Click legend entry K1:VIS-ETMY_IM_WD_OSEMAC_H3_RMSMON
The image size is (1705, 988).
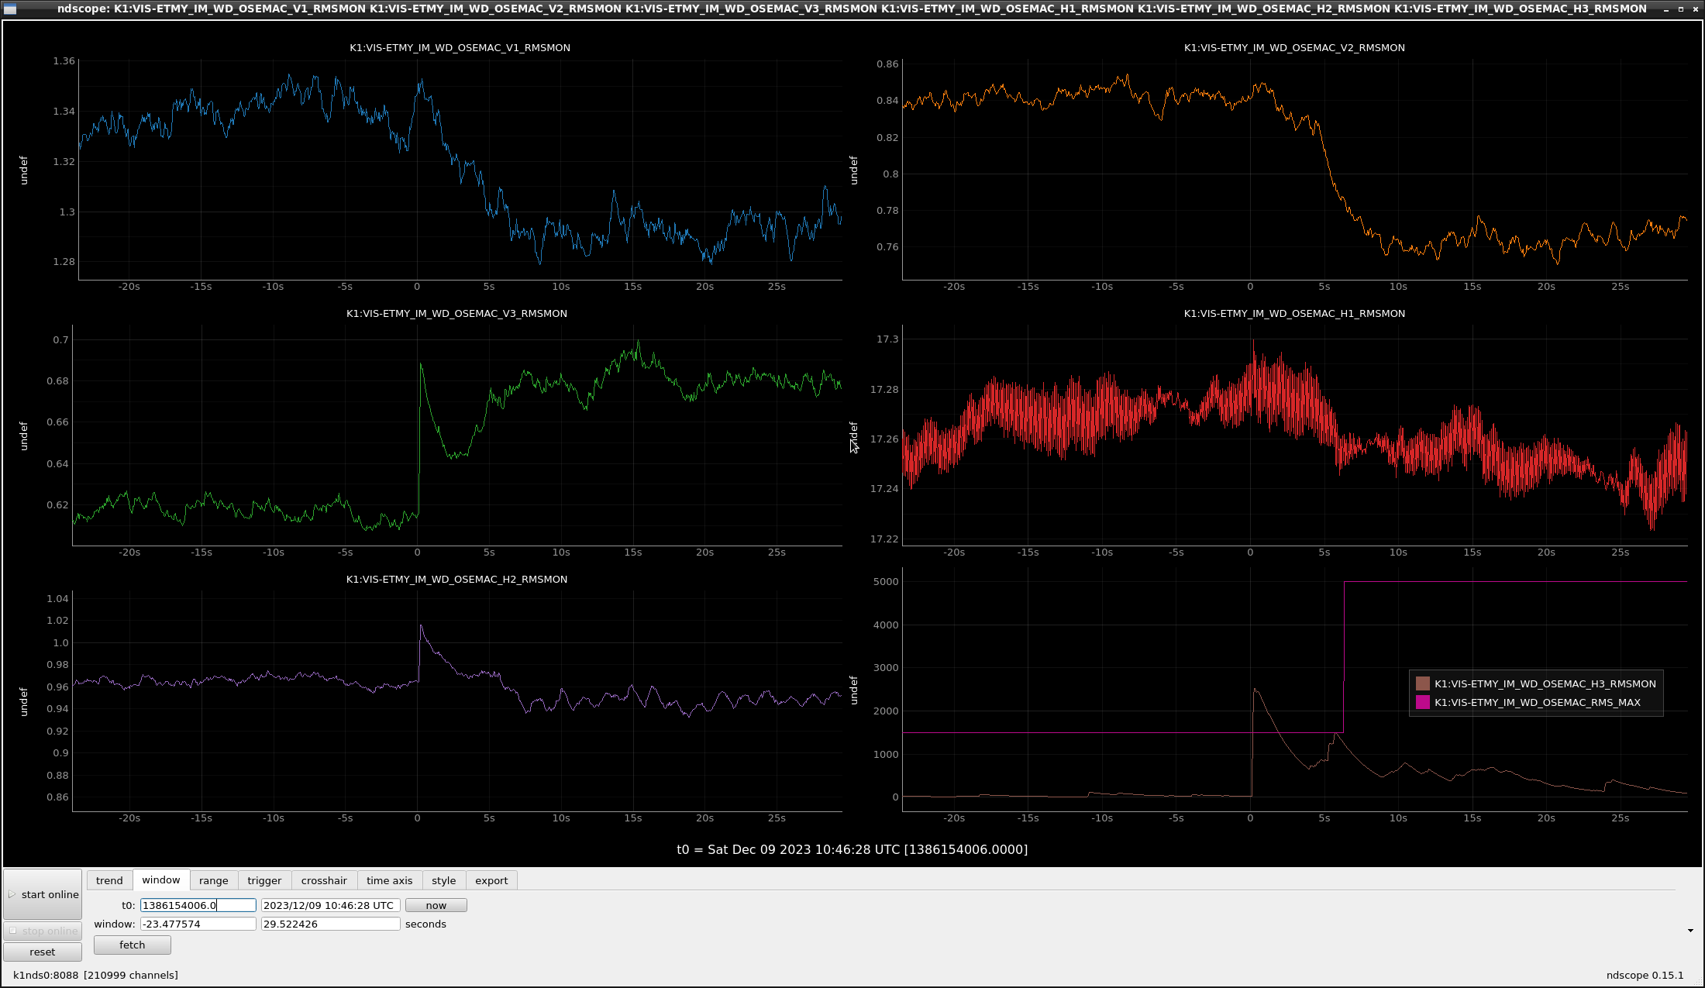(x=1545, y=683)
